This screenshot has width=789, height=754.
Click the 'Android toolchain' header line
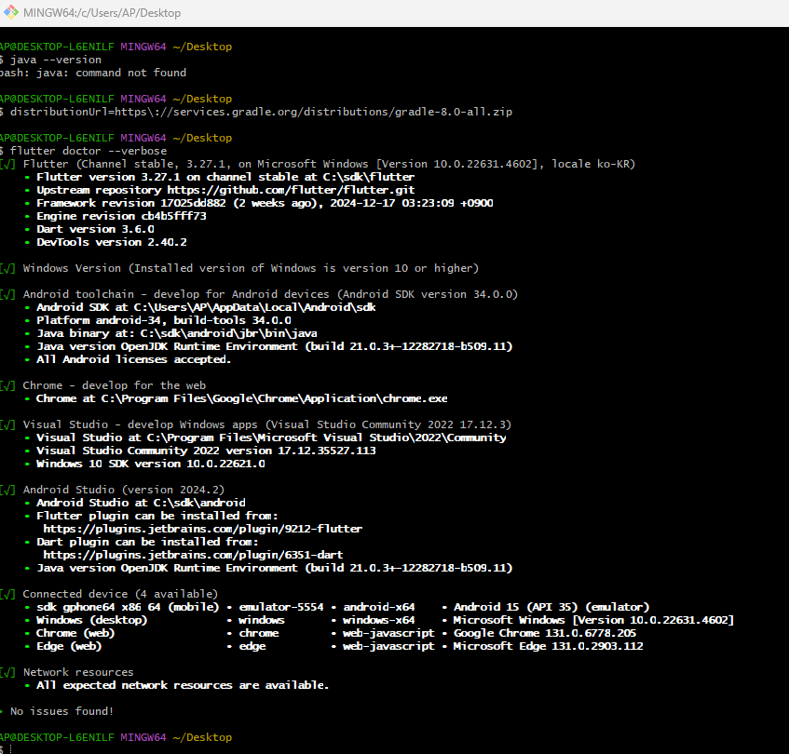[259, 294]
